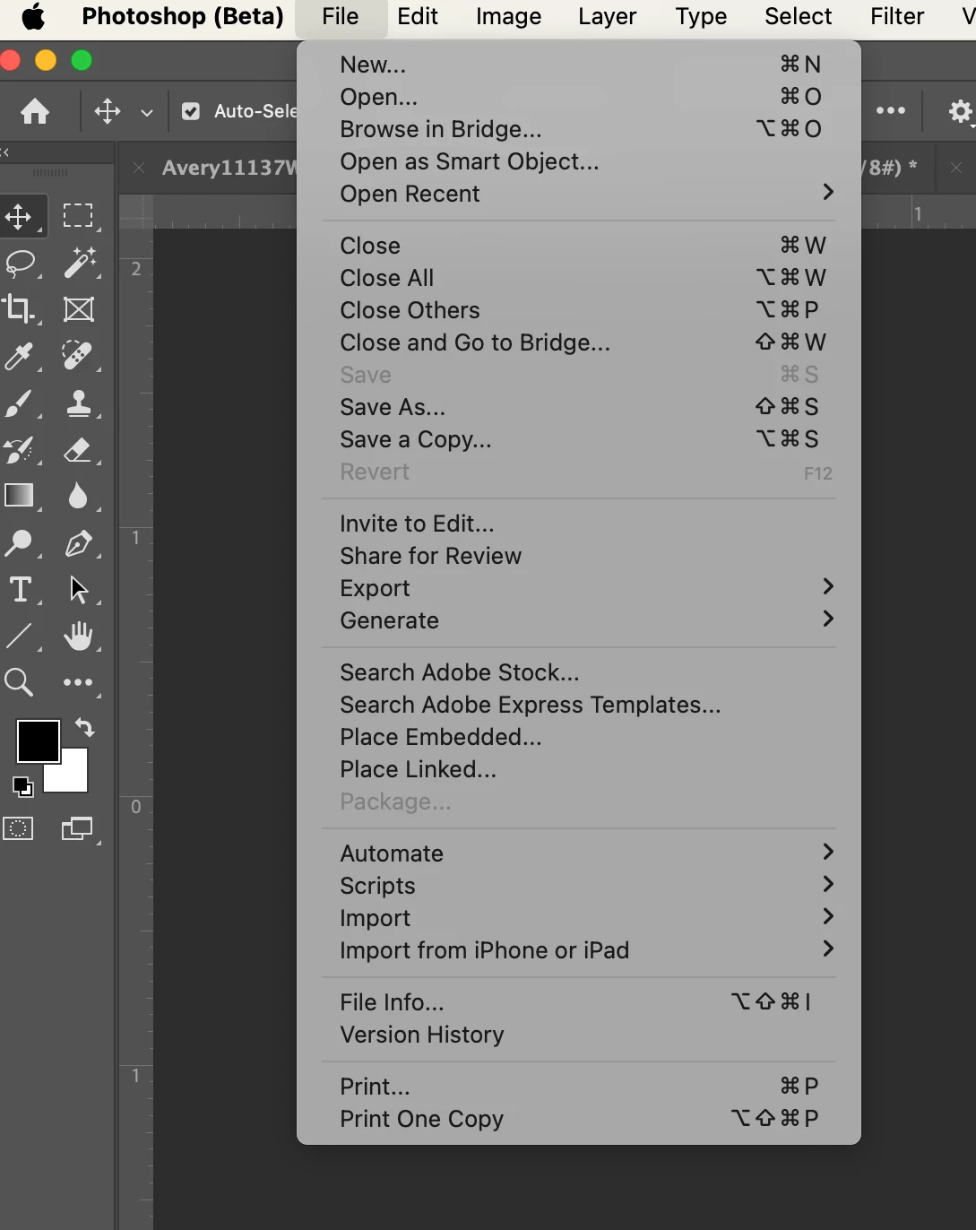Open the Apple menu

[x=33, y=16]
